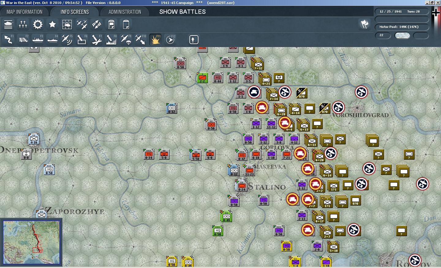
Task: Select F5 air recon mode
Action: click(x=67, y=39)
